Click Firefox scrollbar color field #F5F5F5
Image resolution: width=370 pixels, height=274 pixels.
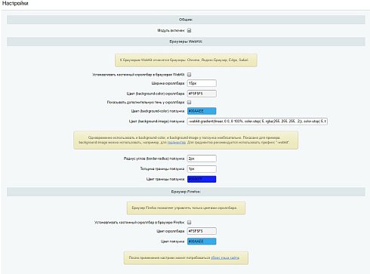202,231
